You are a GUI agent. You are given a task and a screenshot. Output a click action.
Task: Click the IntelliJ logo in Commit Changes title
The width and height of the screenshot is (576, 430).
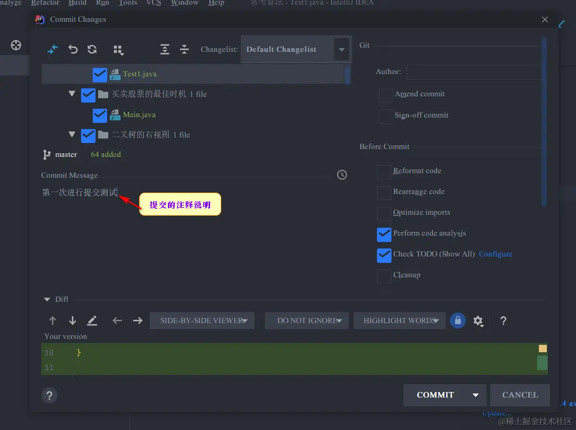(x=40, y=19)
